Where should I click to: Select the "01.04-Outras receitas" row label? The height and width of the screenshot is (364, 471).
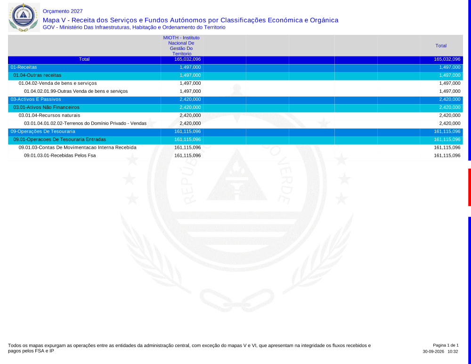coord(37,75)
